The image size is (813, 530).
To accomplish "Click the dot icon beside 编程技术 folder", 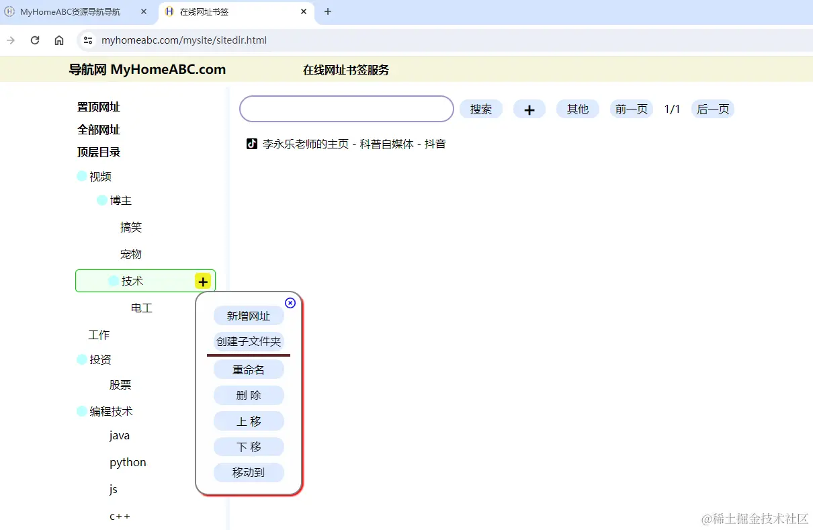I will point(81,410).
